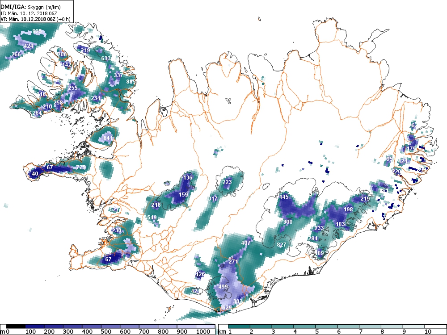447x335 pixels.
Task: Click the '1000' tick label on the metre scale
Action: point(203,331)
